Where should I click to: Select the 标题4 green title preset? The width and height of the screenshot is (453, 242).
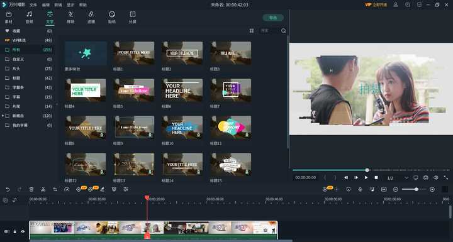point(86,90)
